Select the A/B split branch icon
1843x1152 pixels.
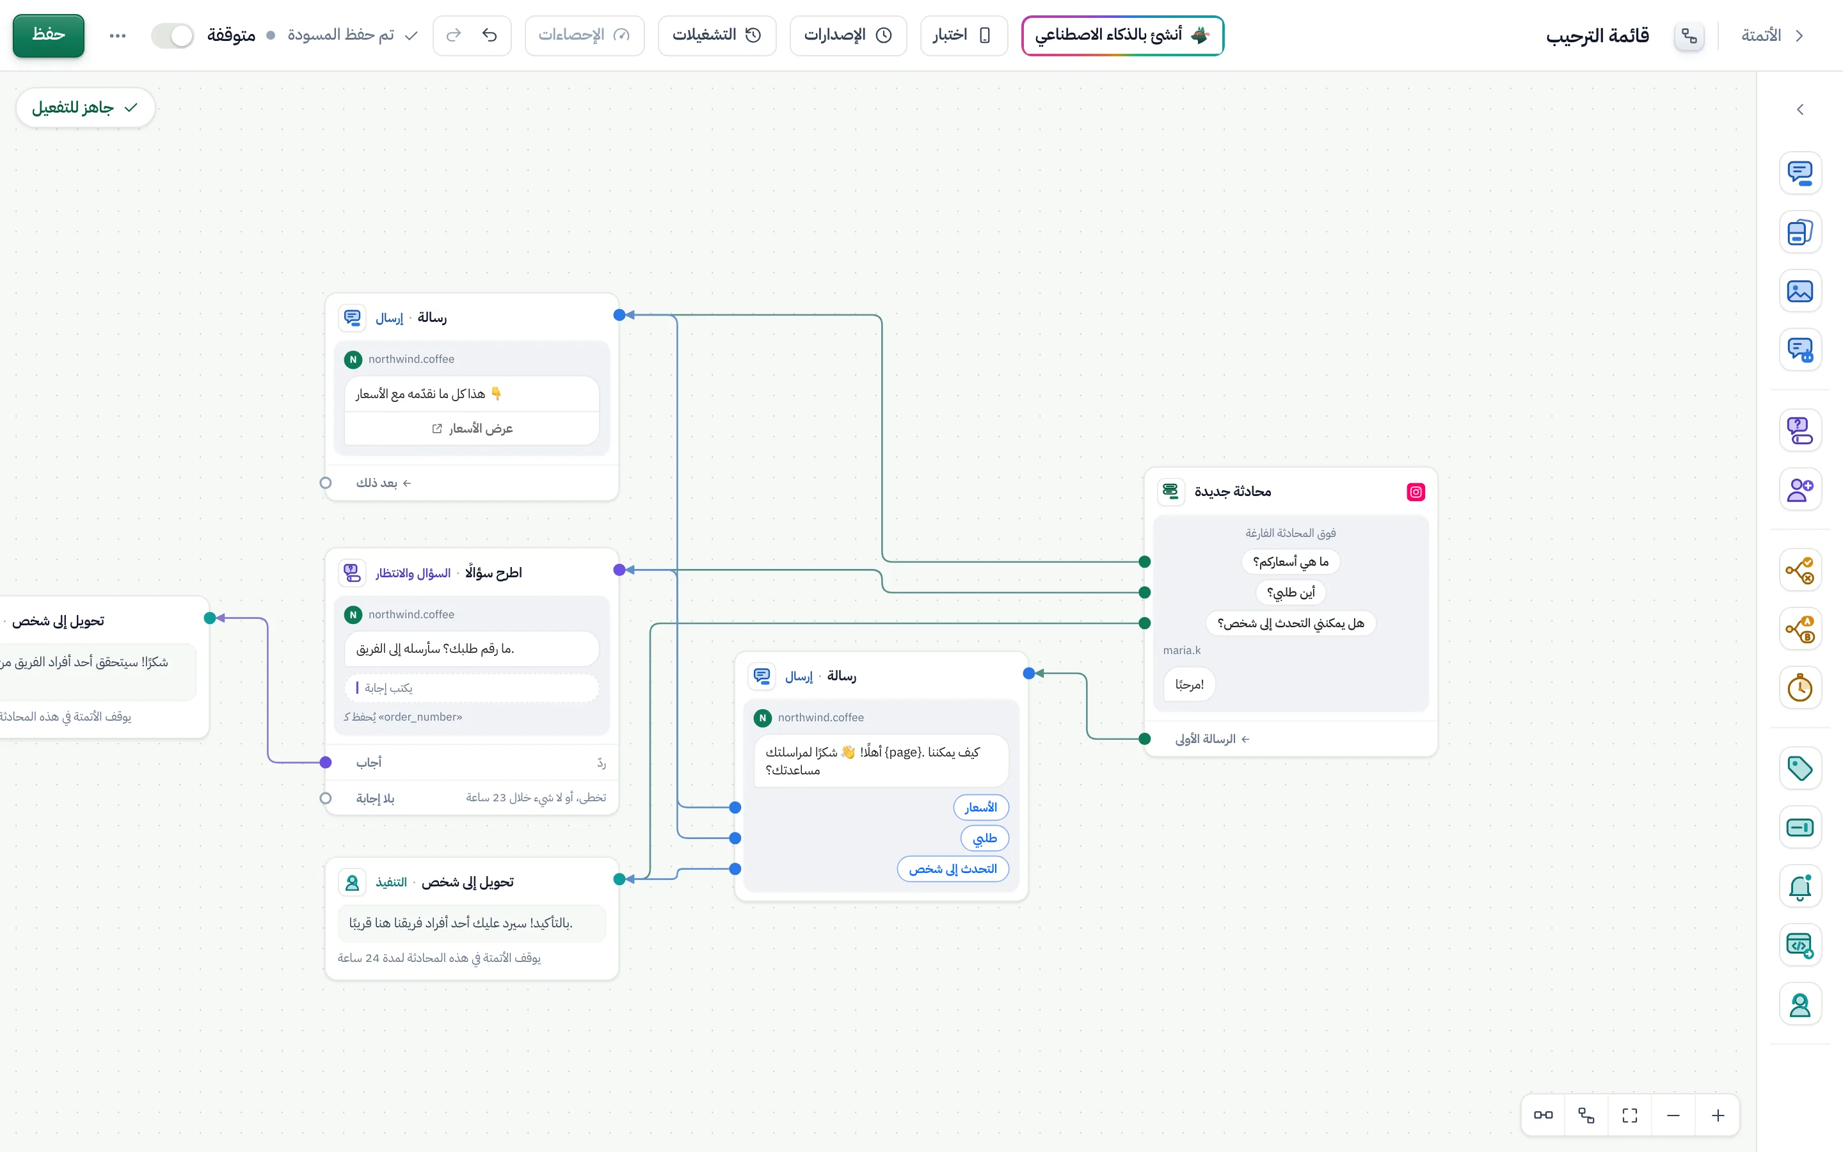[x=1800, y=628]
